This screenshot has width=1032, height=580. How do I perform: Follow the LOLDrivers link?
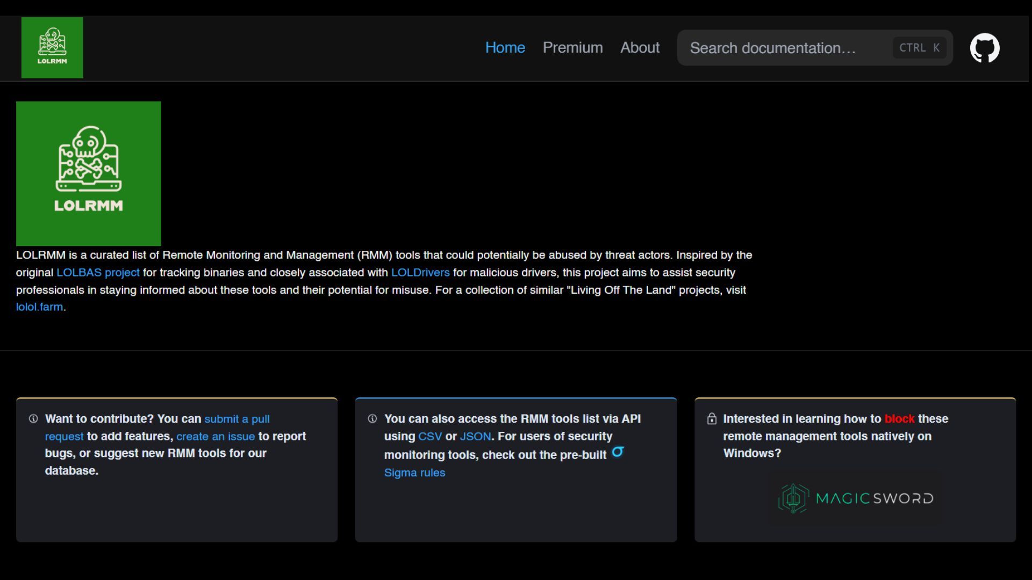(x=420, y=272)
